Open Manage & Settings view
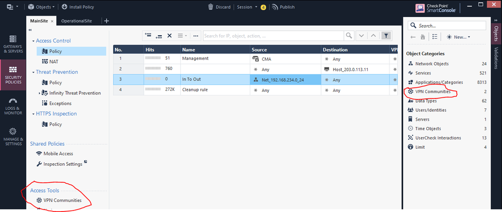Viewport: 502px width, 212px height. (x=13, y=137)
